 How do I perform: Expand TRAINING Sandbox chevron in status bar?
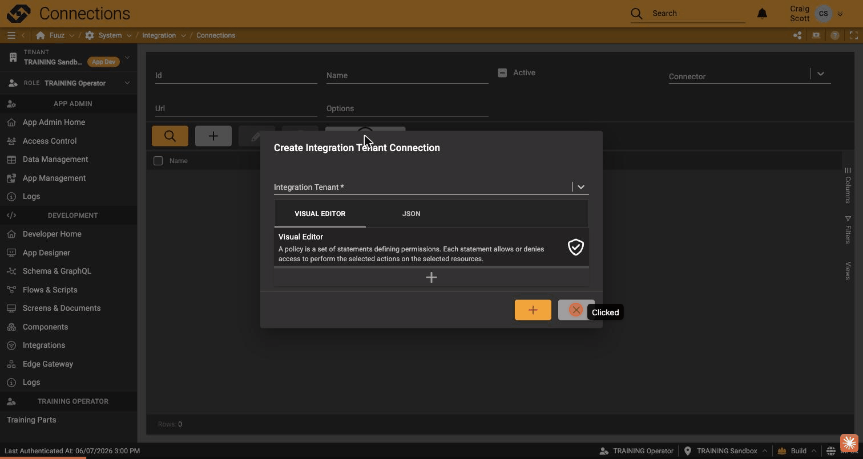(764, 451)
